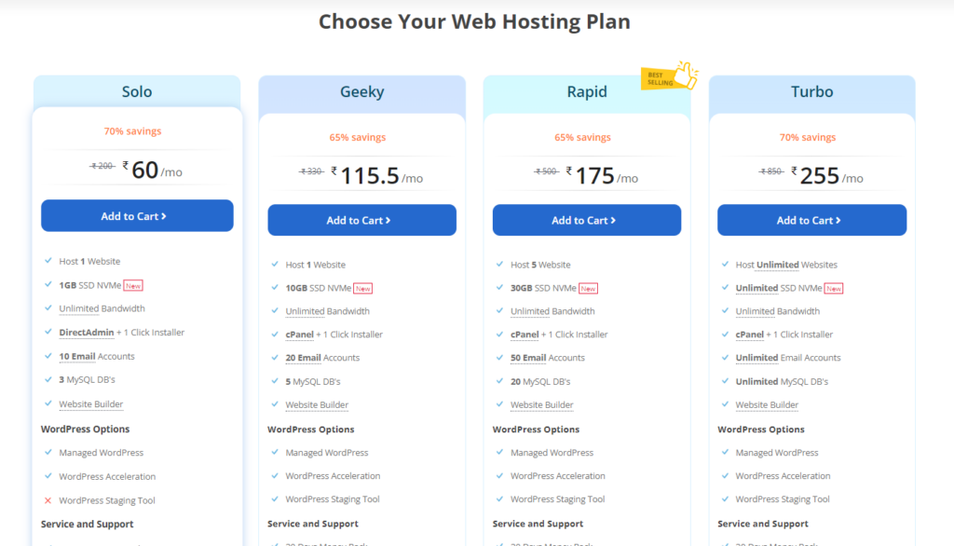The height and width of the screenshot is (546, 954).
Task: Expand the Service and Support section under Rapid
Action: click(x=537, y=524)
